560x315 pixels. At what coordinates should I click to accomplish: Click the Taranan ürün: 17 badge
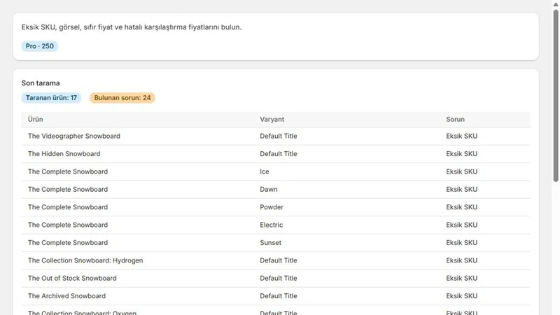51,98
